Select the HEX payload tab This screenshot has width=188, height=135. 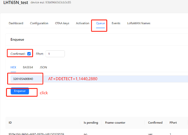[13, 67]
